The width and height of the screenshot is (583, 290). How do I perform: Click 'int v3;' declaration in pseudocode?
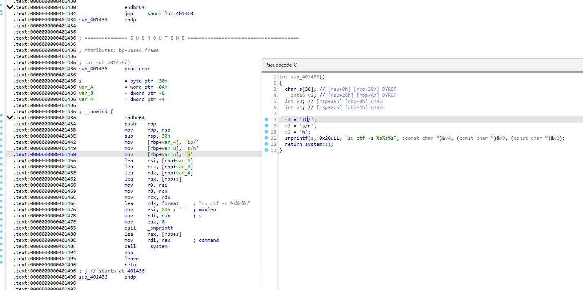[x=295, y=101]
